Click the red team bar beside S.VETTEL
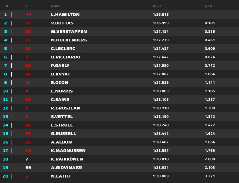This screenshot has width=239, height=183. pyautogui.click(x=12, y=117)
